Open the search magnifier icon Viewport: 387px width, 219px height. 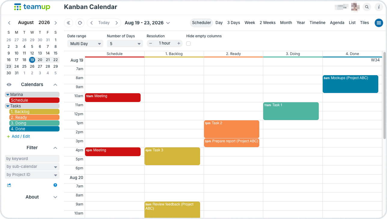[367, 7]
